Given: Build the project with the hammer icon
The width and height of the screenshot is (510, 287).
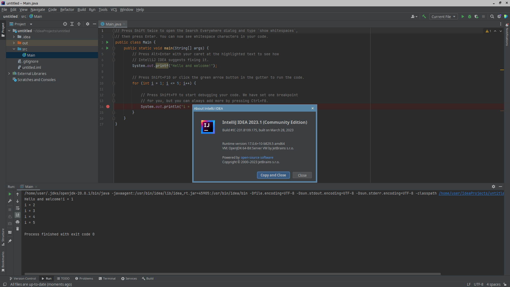Looking at the screenshot, I should coord(424,16).
